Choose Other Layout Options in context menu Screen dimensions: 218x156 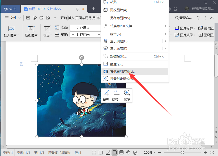click(x=135, y=72)
